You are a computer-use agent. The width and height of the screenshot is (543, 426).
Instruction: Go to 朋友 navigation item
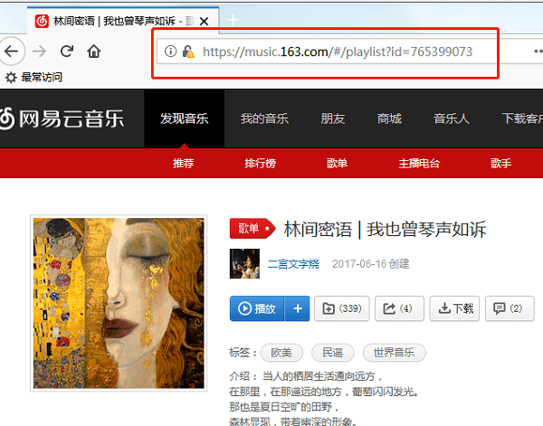point(333,118)
